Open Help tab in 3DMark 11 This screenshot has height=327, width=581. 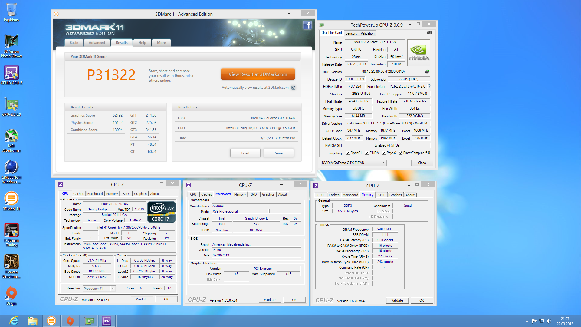(142, 43)
